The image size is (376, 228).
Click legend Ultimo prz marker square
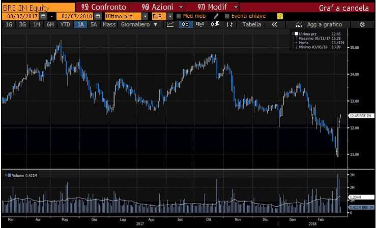[x=297, y=34]
